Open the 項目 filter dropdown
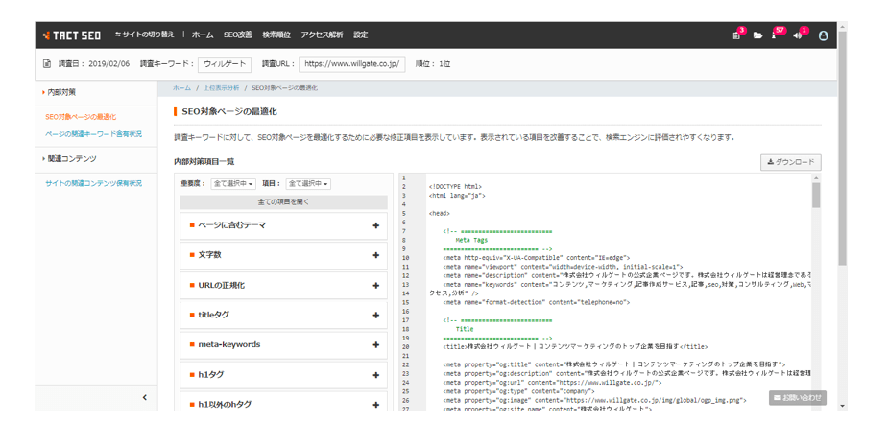 (308, 183)
